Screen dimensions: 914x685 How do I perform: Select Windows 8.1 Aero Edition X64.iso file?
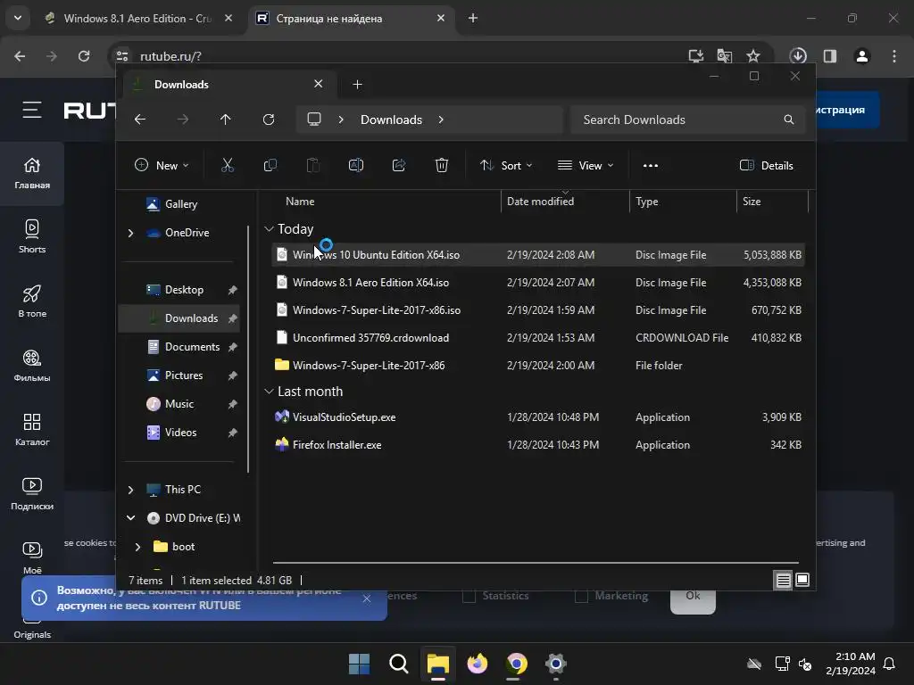(x=537, y=283)
